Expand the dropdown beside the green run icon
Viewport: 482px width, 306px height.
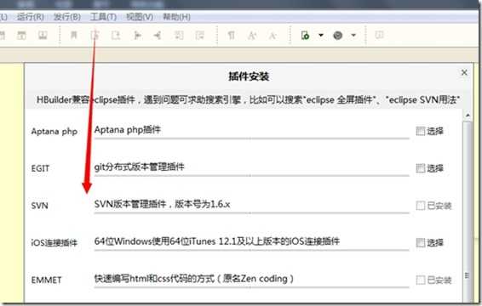coord(321,36)
